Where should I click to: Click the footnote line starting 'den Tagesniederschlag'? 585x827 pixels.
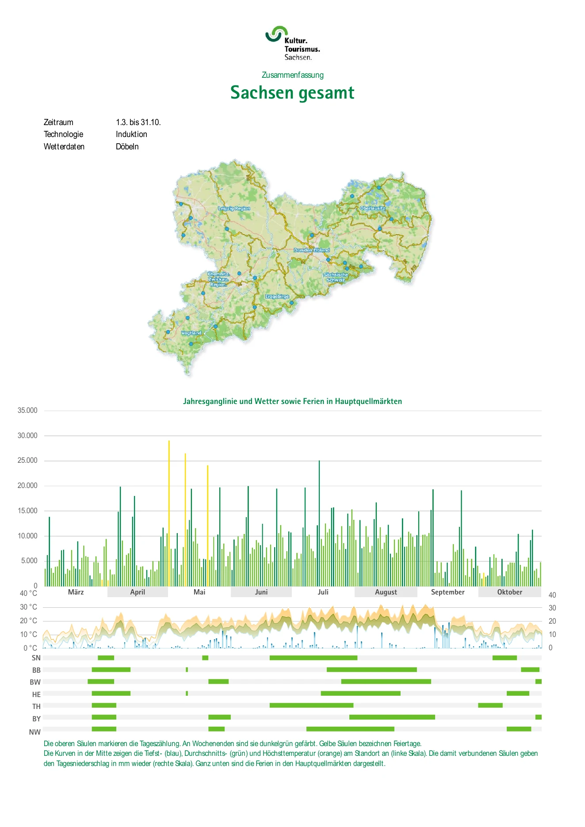pos(214,763)
